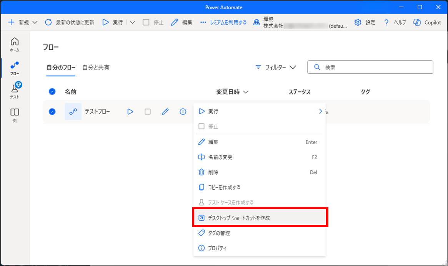Switch to the 自分と共有 tab
Image resolution: width=448 pixels, height=266 pixels.
click(96, 68)
